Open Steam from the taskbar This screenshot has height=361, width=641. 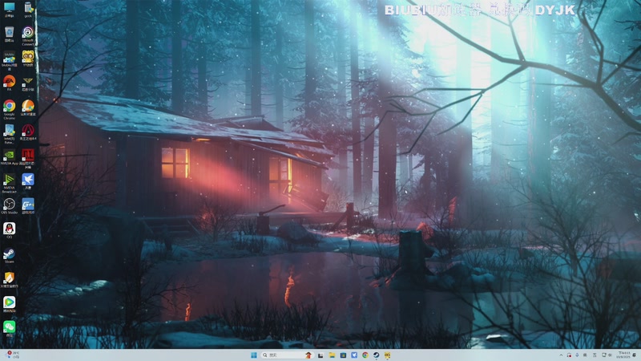(x=376, y=355)
